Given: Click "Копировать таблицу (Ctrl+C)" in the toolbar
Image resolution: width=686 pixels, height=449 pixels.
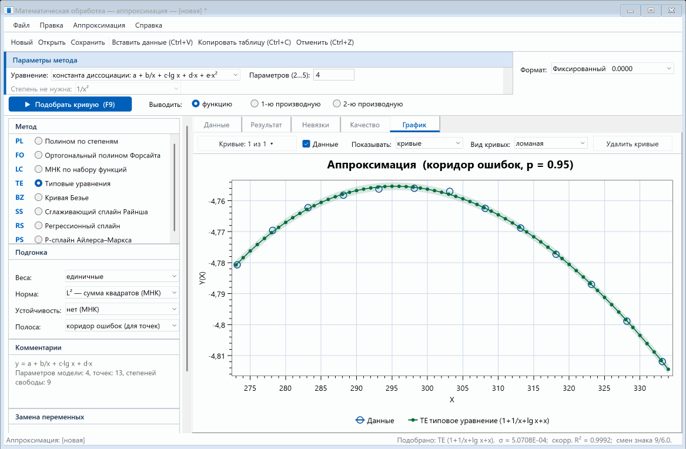Looking at the screenshot, I should (x=244, y=42).
